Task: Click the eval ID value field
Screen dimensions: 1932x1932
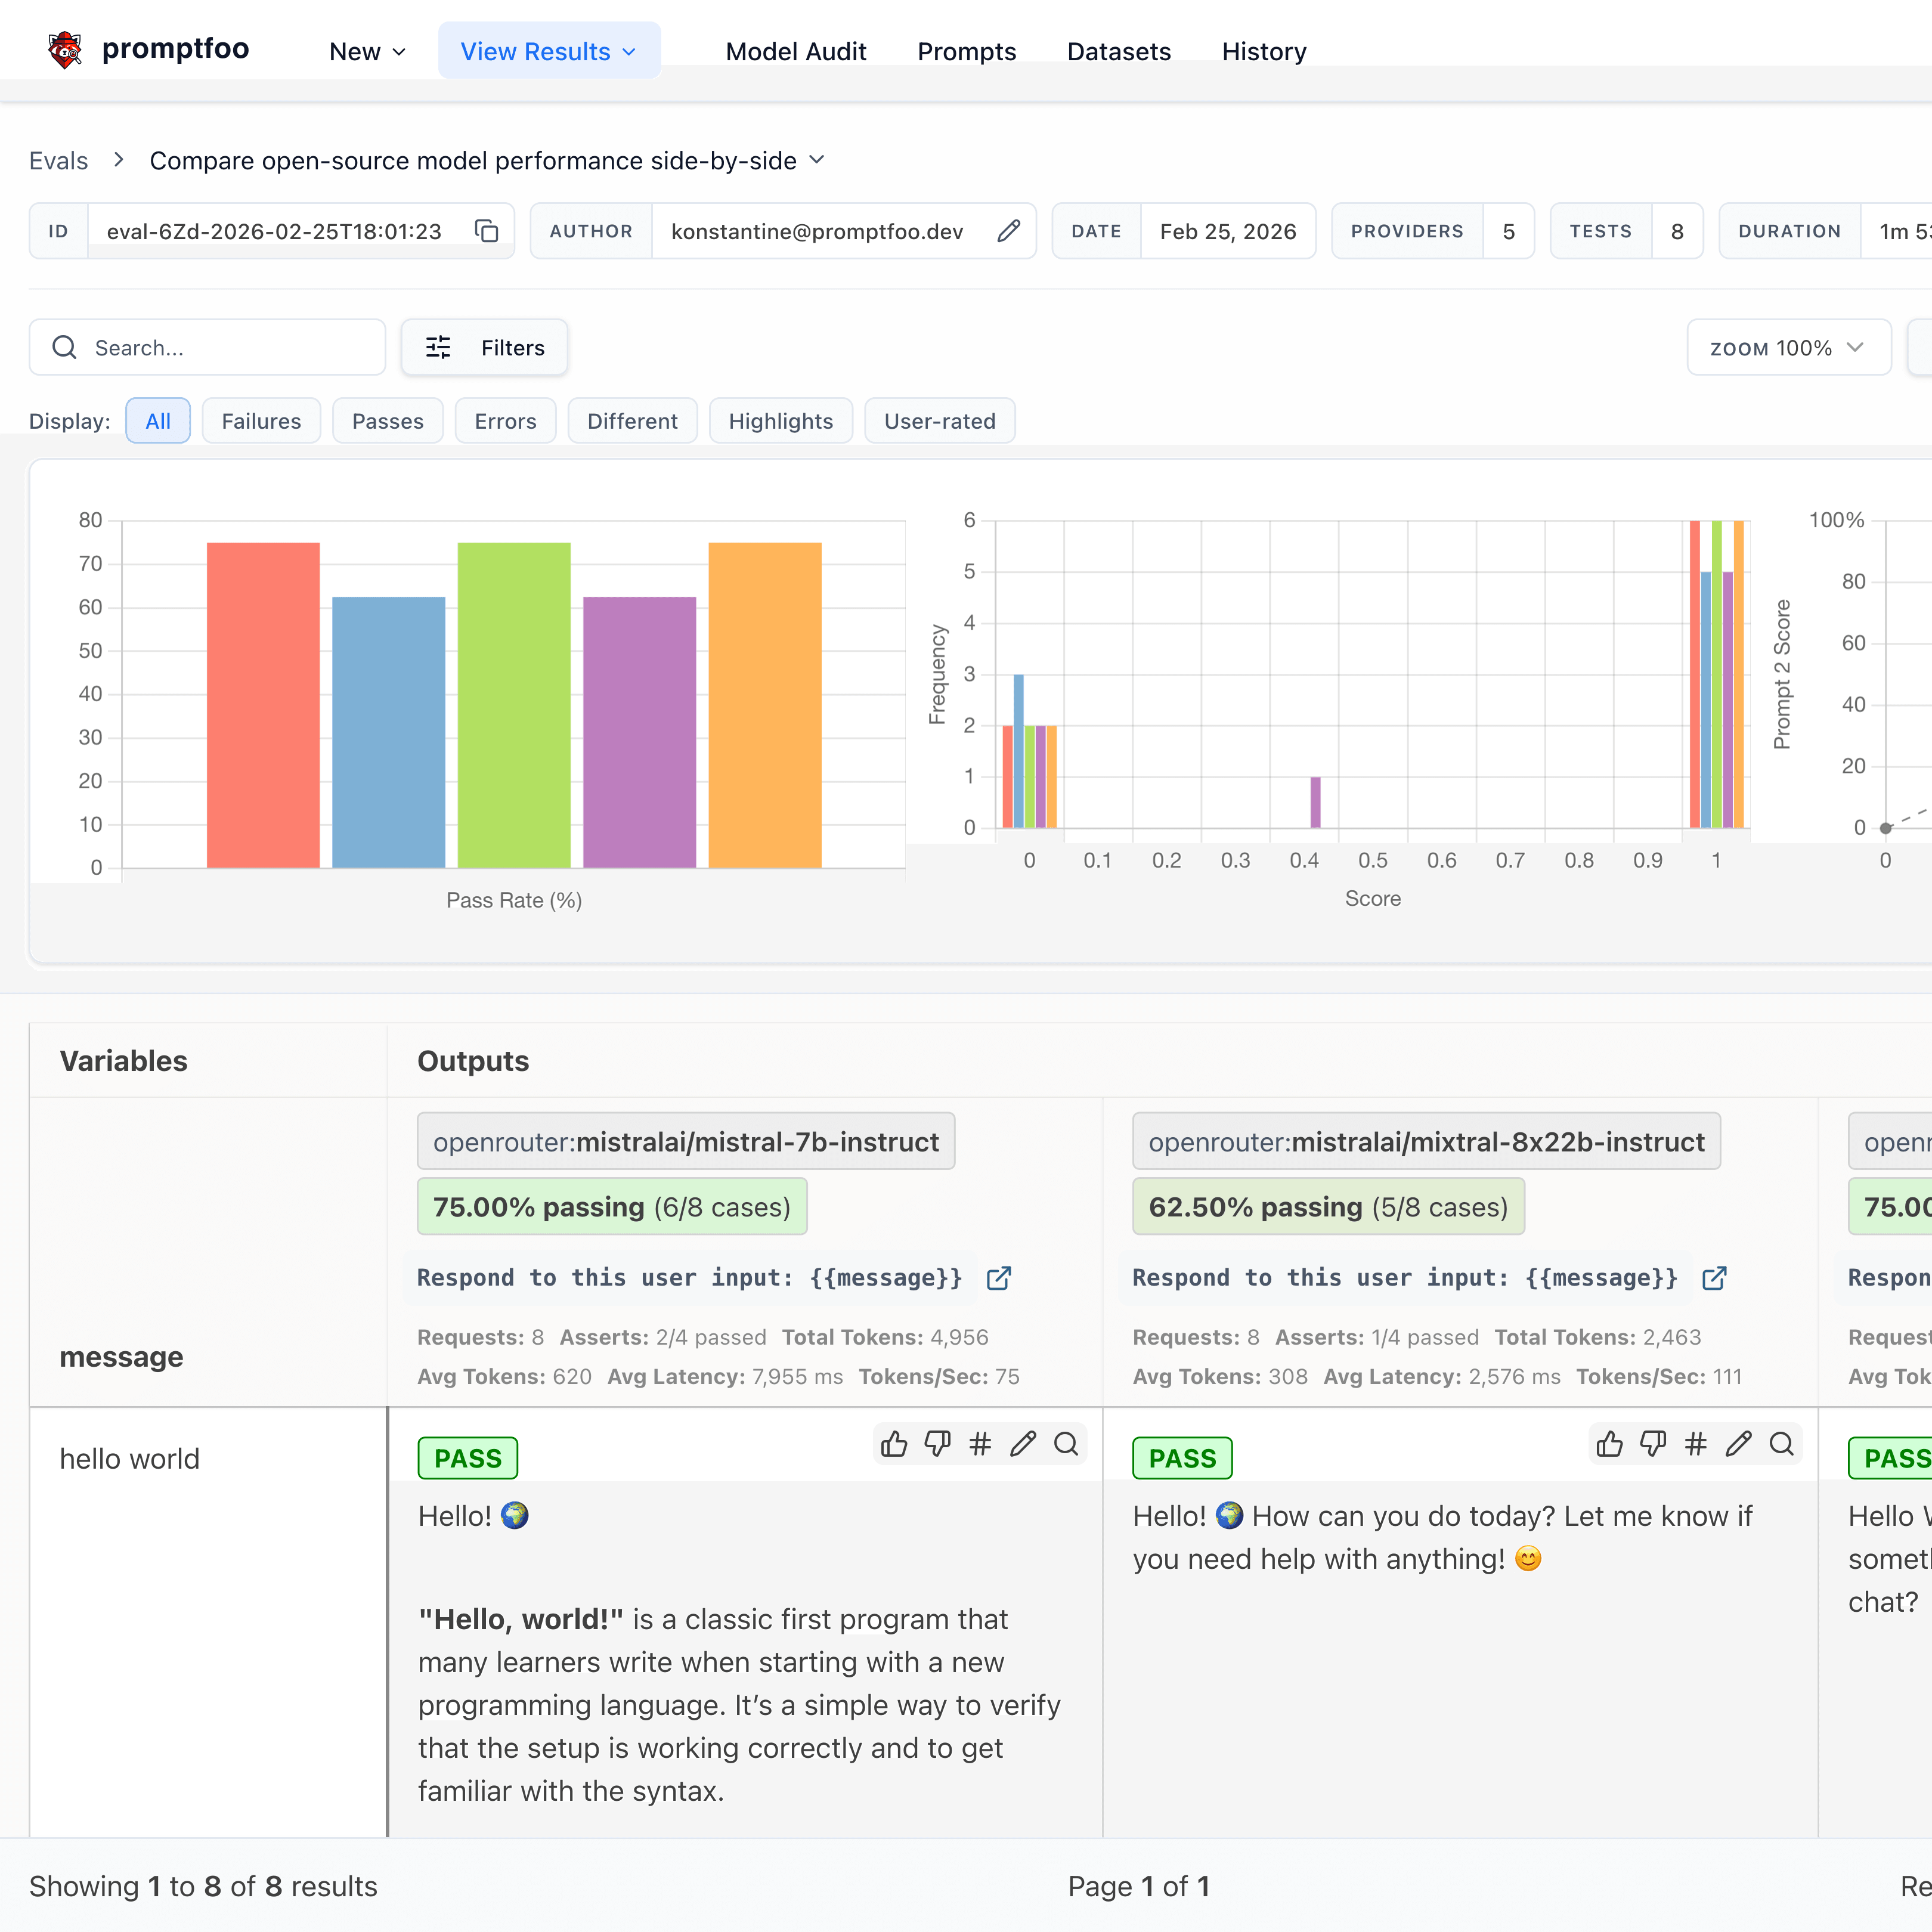Action: point(274,231)
